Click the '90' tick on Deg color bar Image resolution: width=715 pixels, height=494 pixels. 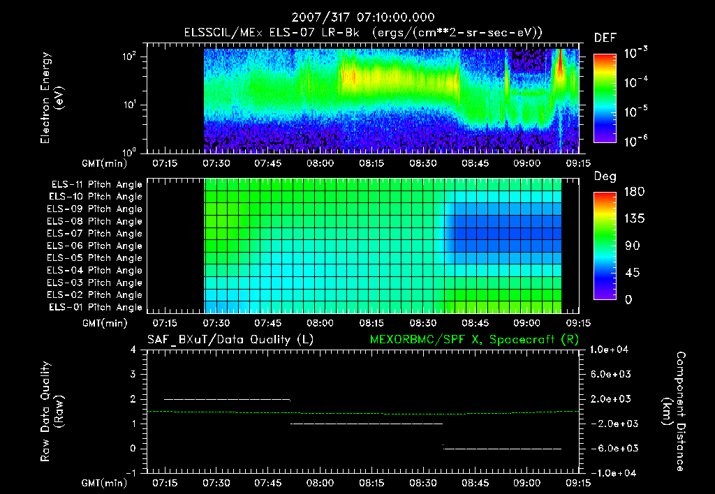pyautogui.click(x=633, y=246)
